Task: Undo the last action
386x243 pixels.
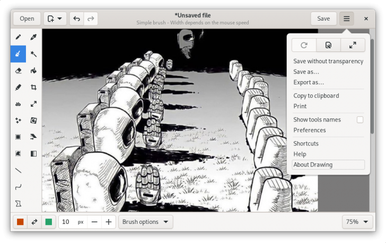Action: (x=76, y=19)
